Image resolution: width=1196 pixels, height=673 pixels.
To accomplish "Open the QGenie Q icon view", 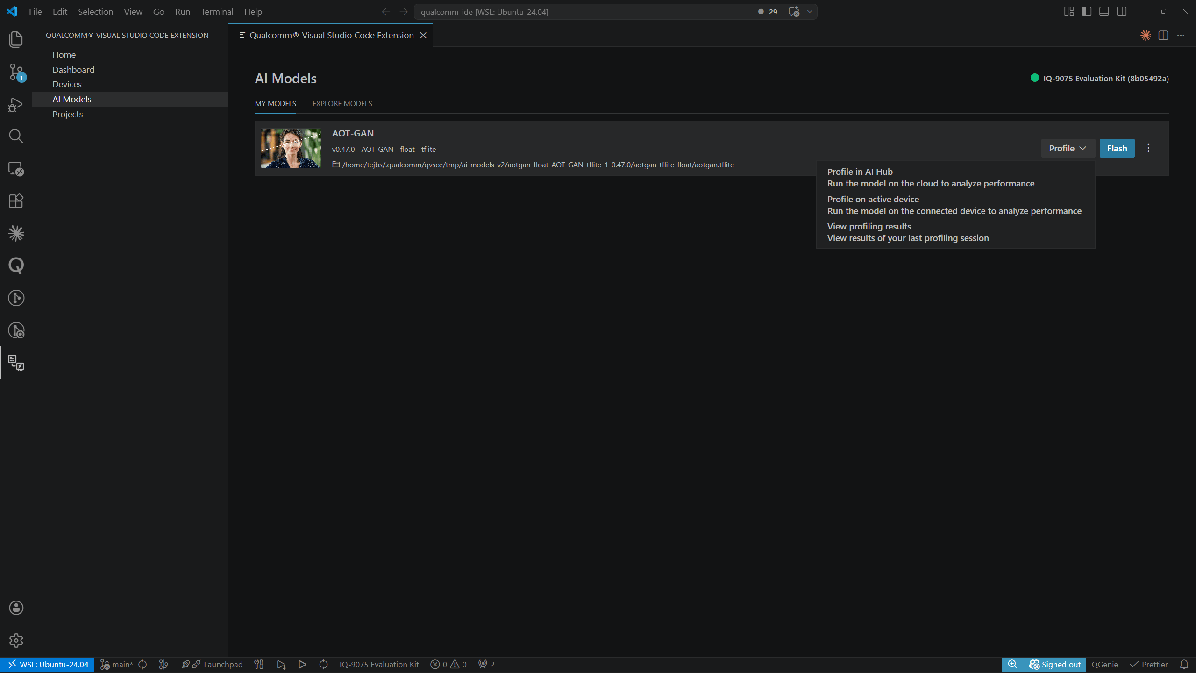I will [16, 265].
